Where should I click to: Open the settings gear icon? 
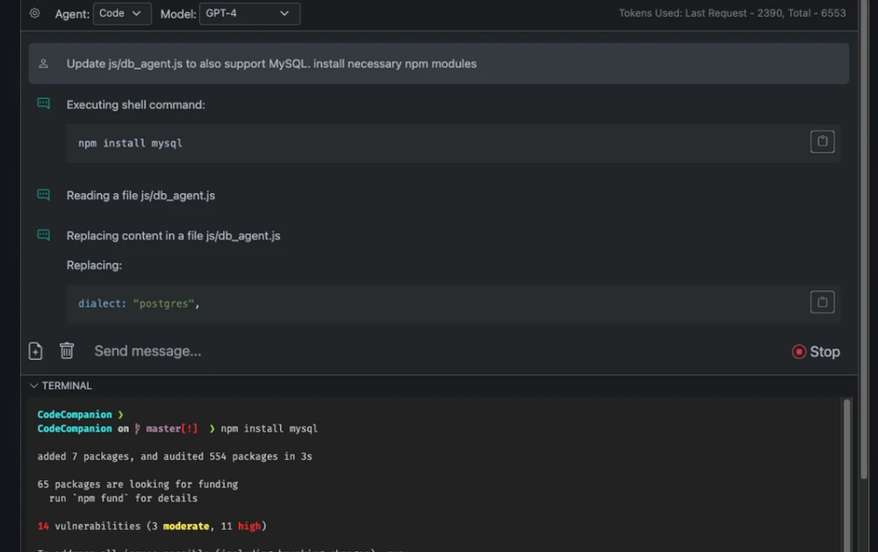tap(35, 13)
